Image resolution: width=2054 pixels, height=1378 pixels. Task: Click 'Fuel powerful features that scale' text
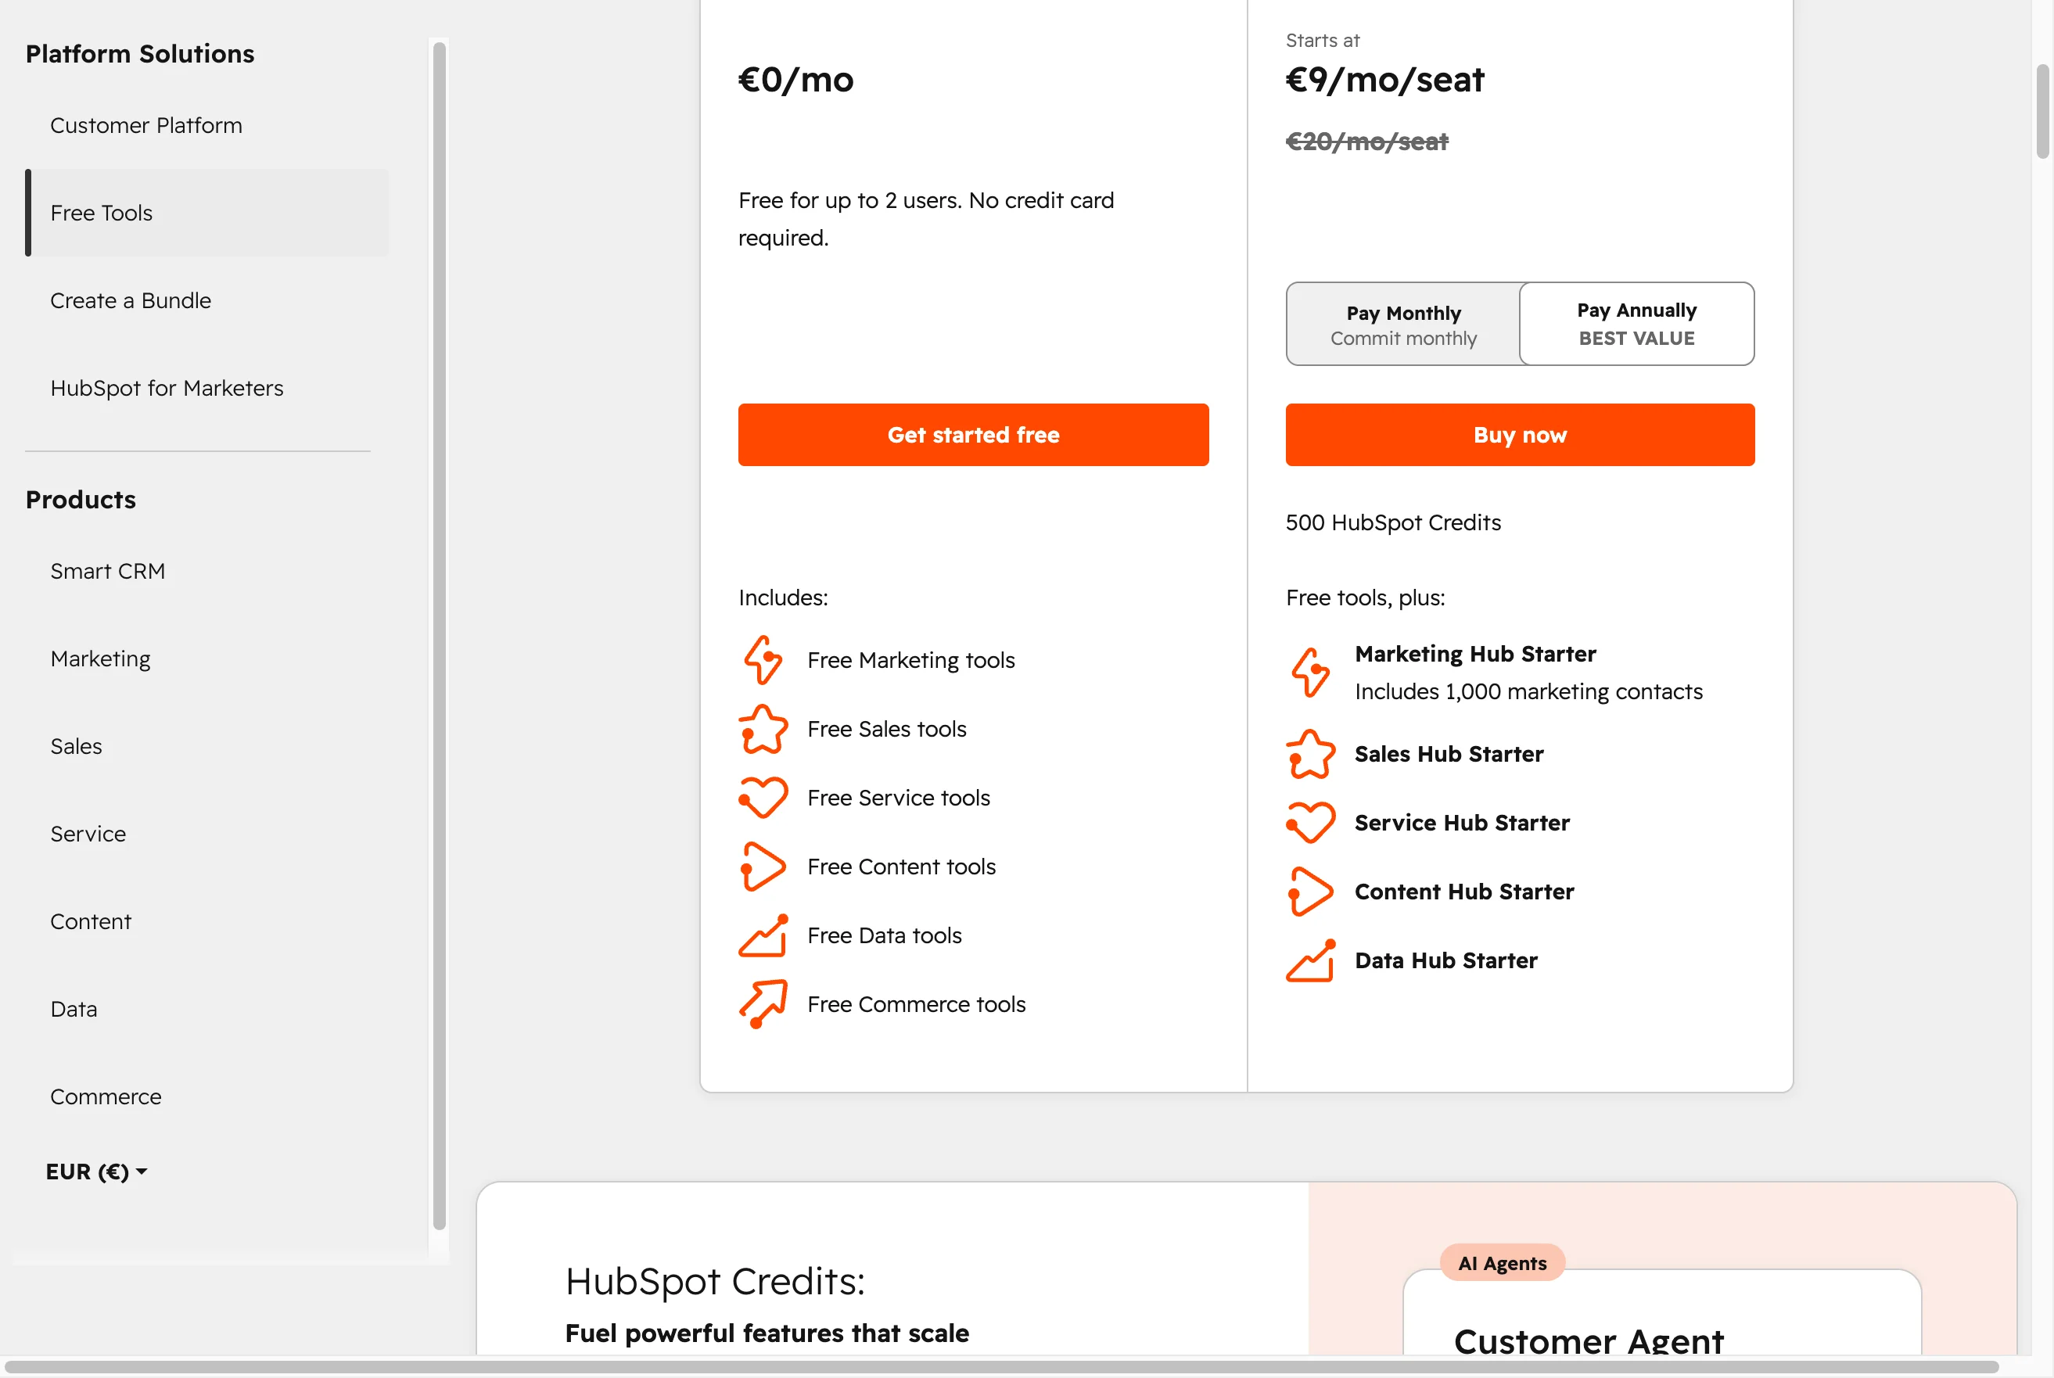(767, 1333)
